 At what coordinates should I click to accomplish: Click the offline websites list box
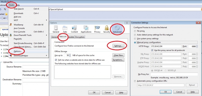pos(83,72)
